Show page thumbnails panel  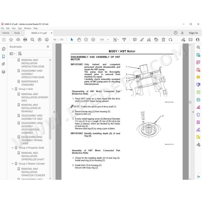click(x=3, y=49)
